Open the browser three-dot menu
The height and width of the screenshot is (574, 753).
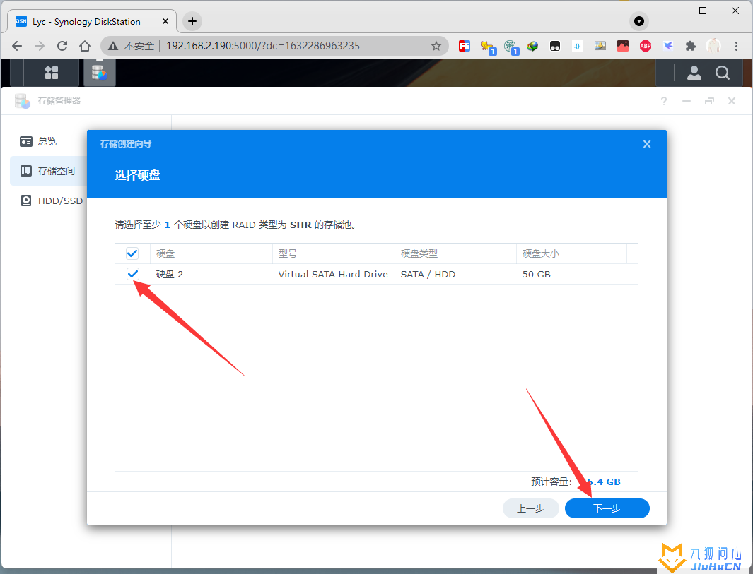(x=736, y=46)
